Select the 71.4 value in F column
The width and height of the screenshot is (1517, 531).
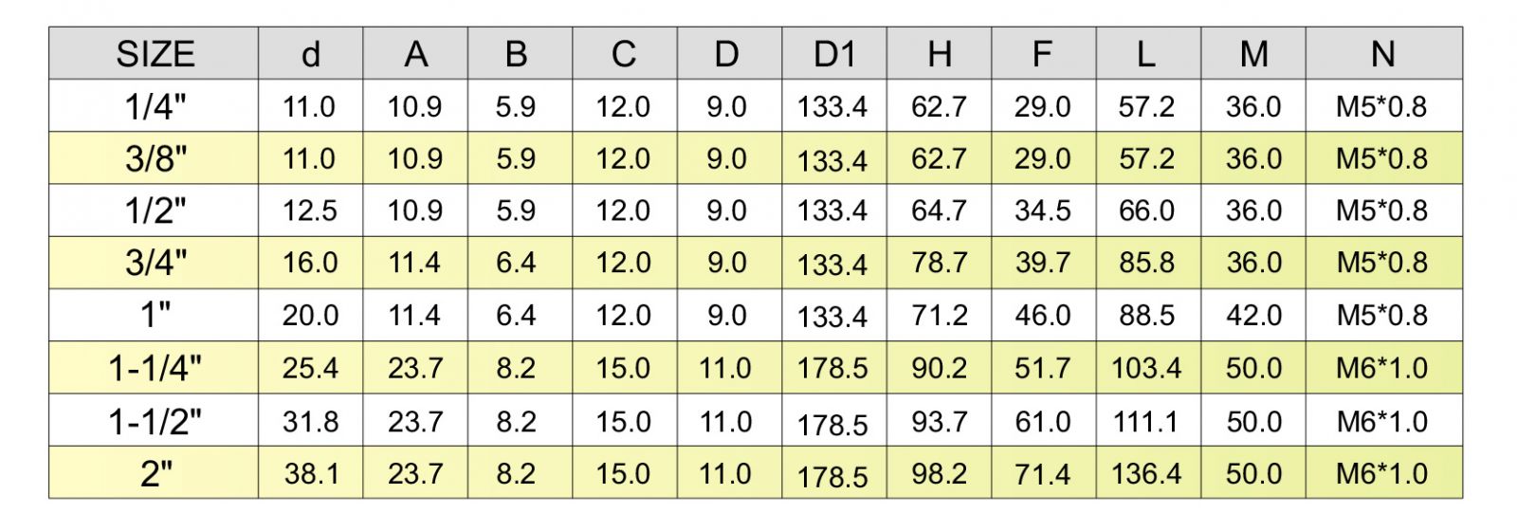(x=1042, y=473)
